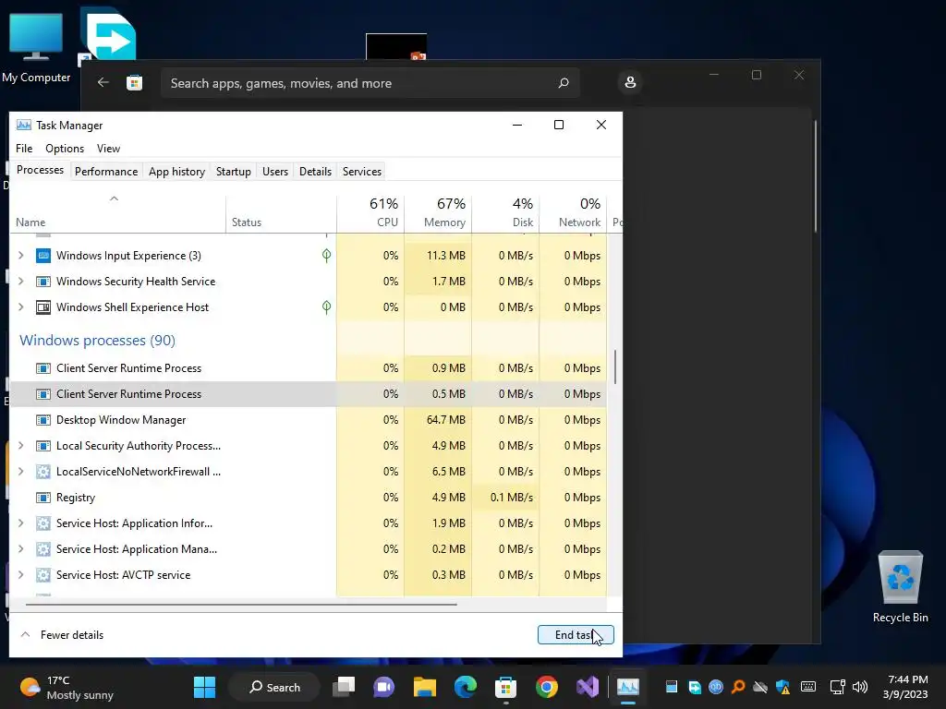Click the Service Host: AVCTP service gear icon
The image size is (946, 709).
42,575
